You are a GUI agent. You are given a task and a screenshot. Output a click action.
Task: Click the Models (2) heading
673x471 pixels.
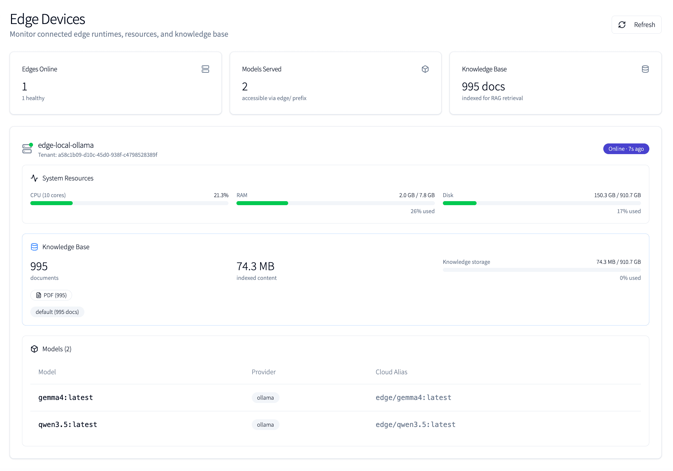[57, 349]
